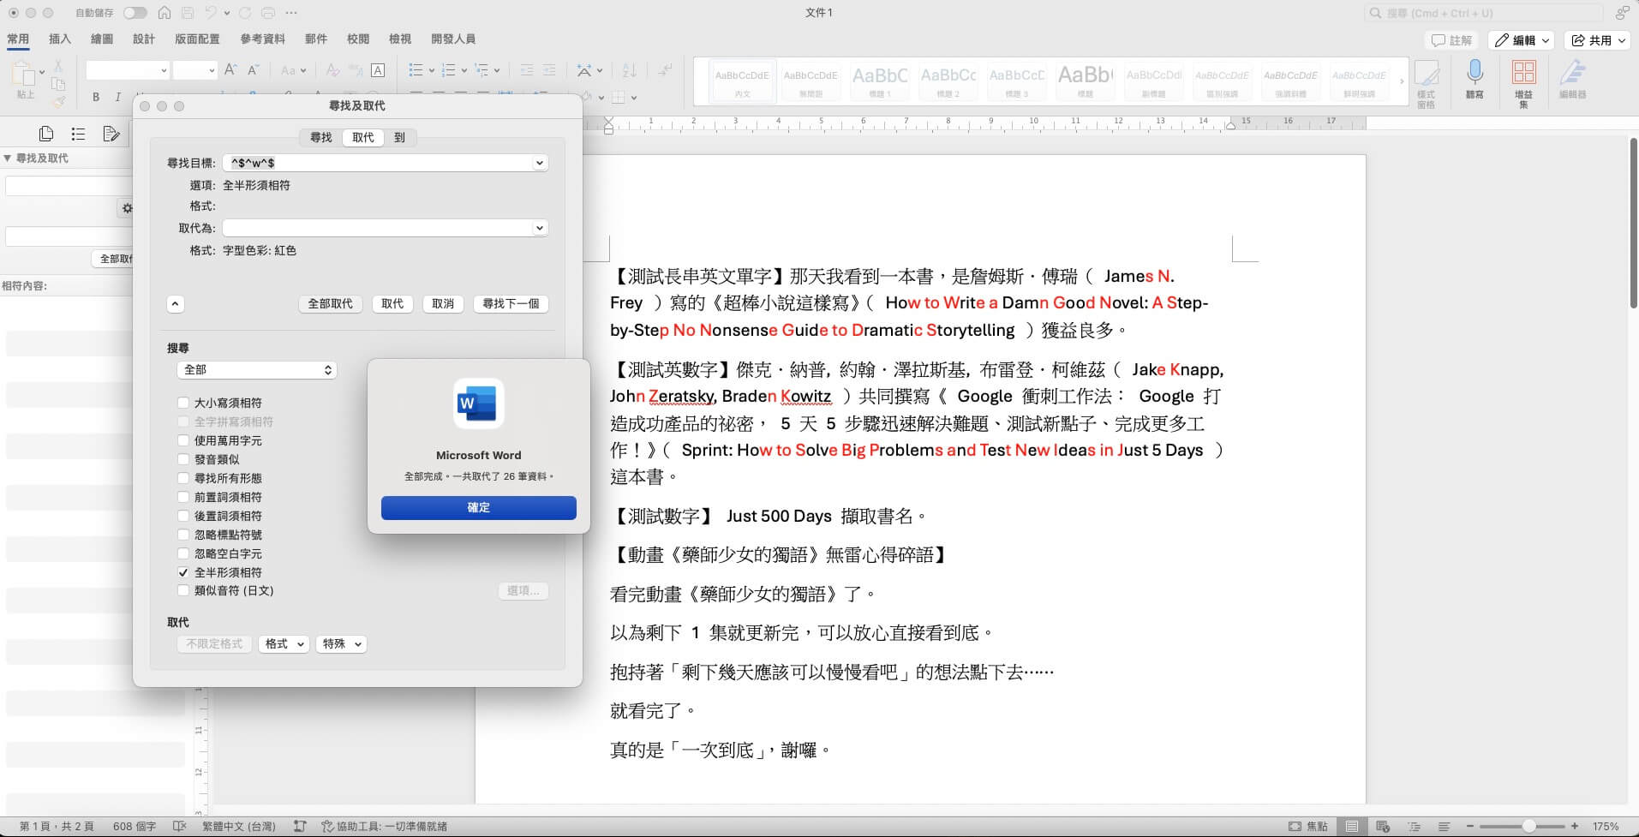Click the Home icon in title bar

[x=164, y=13]
